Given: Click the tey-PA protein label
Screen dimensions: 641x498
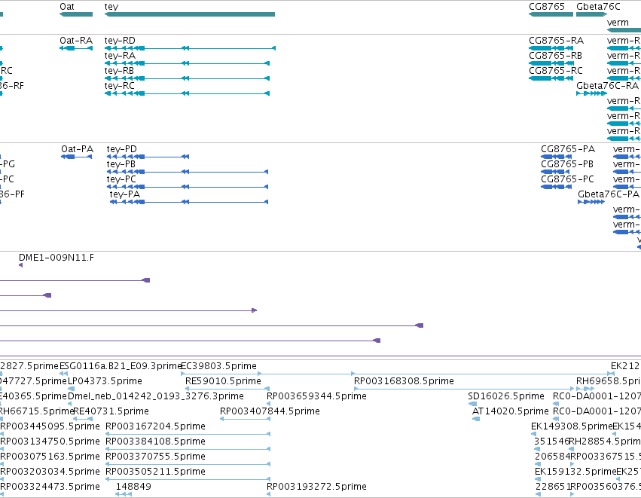Looking at the screenshot, I should click(x=125, y=194).
